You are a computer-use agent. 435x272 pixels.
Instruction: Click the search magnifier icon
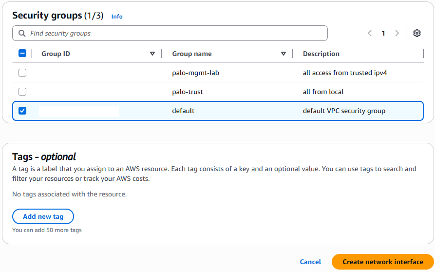click(22, 33)
